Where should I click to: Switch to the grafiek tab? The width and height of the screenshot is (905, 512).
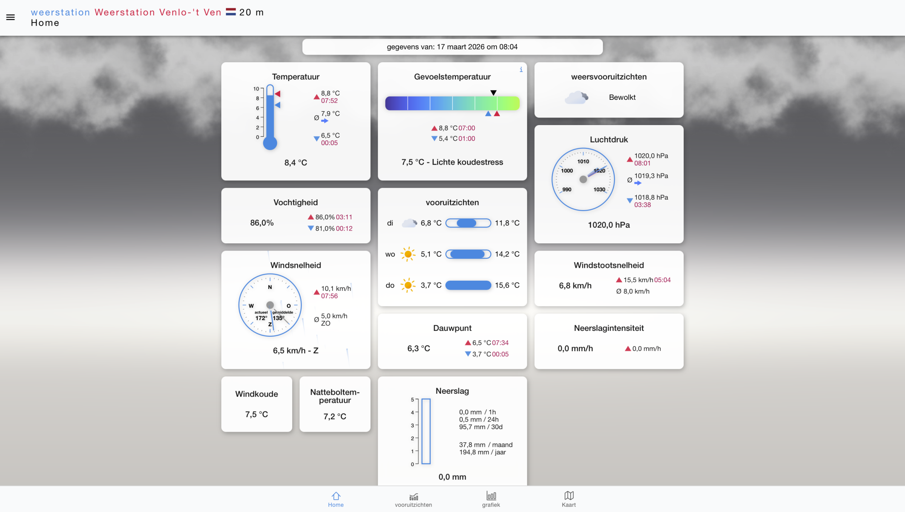point(491,499)
